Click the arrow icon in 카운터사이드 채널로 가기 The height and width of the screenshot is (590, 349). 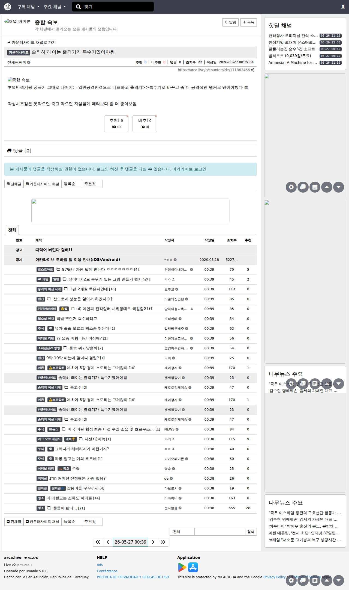(9, 42)
